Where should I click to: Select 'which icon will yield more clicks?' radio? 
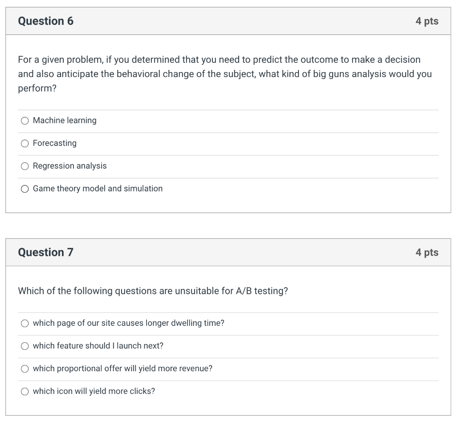tap(25, 391)
